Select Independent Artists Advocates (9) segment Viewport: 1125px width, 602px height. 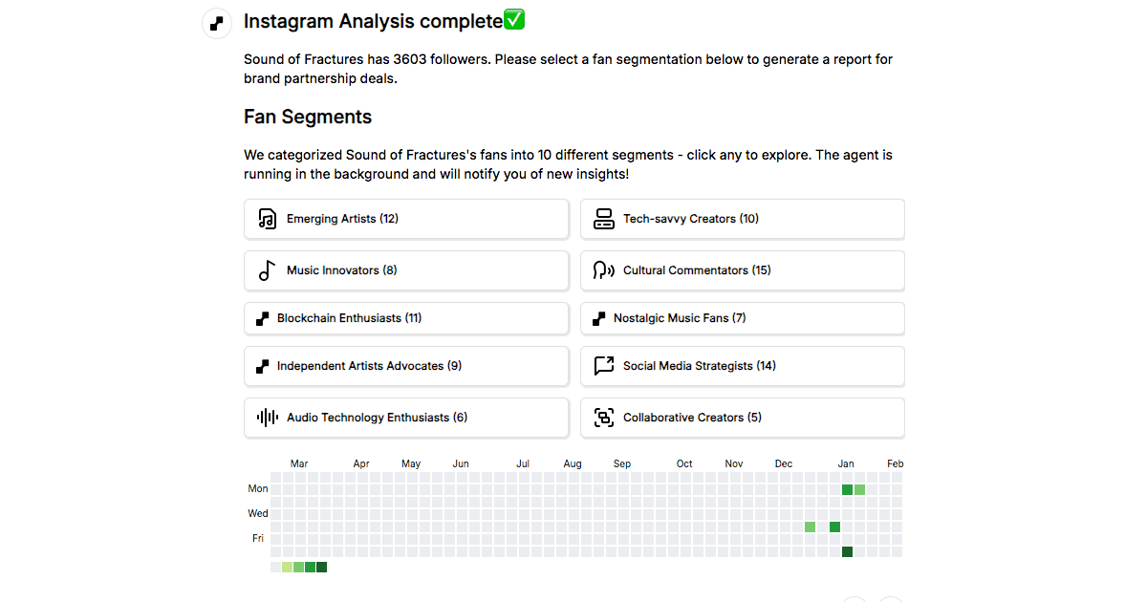point(406,366)
